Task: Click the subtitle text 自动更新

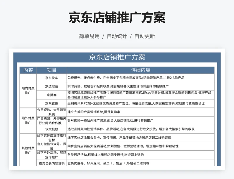Action: tap(144, 36)
